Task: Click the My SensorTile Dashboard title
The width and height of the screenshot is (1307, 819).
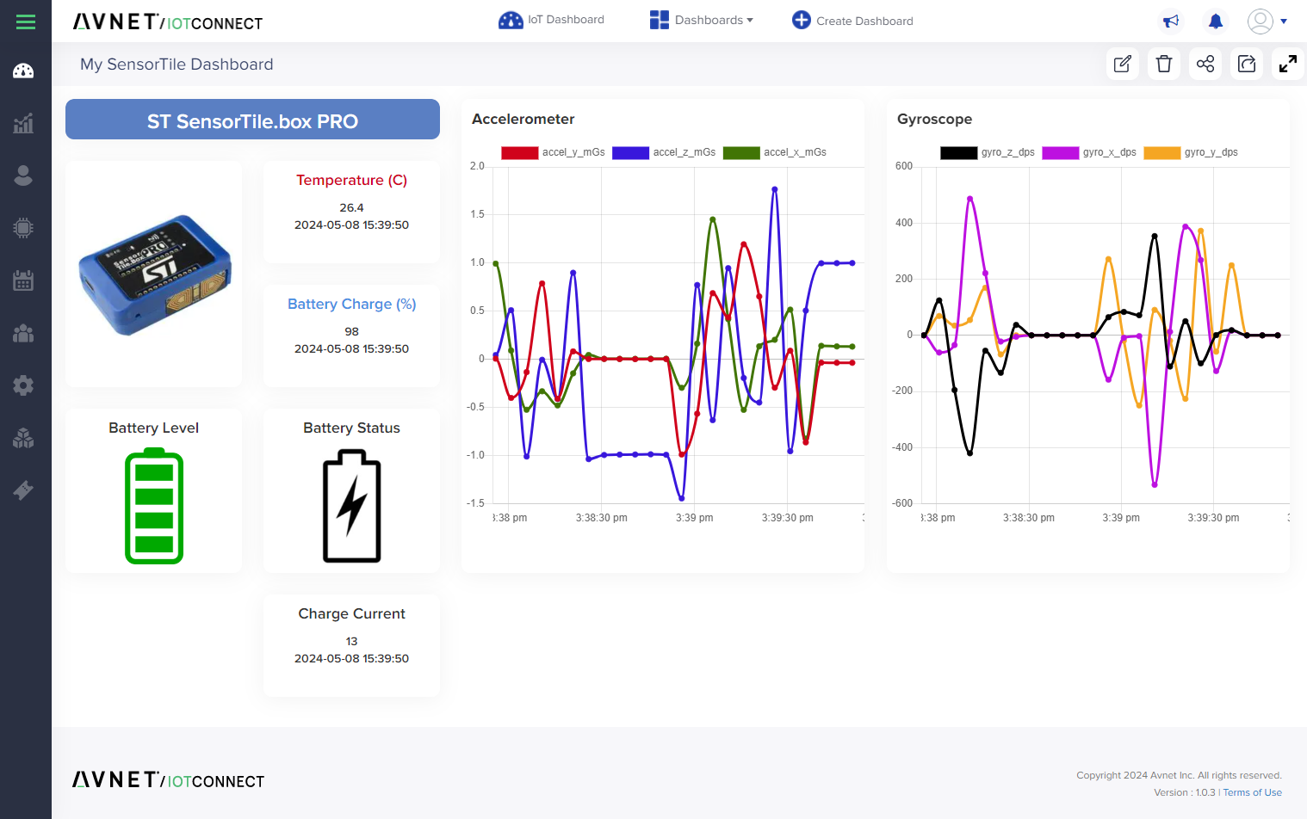Action: [177, 65]
